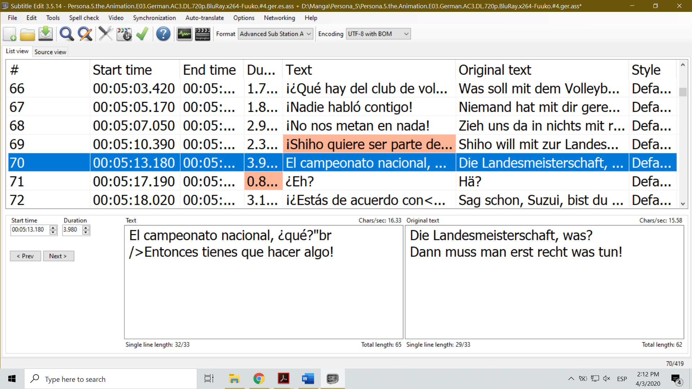Open the Windows Start menu
The width and height of the screenshot is (692, 389).
(x=12, y=379)
